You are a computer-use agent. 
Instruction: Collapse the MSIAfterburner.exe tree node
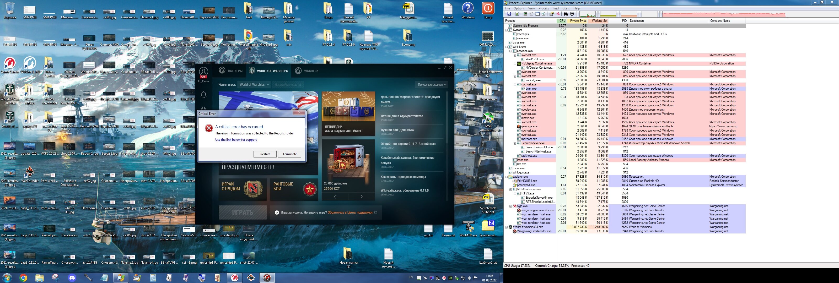point(511,189)
